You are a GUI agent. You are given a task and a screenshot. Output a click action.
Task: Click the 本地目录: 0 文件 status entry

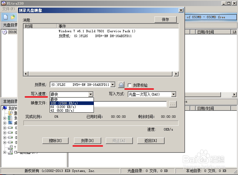click(206, 171)
